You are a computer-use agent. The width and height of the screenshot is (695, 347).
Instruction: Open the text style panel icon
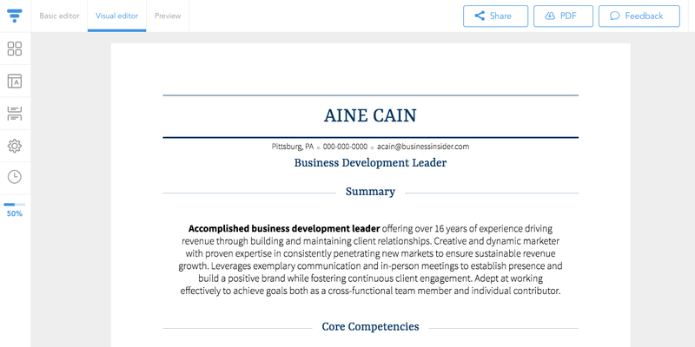pos(15,81)
